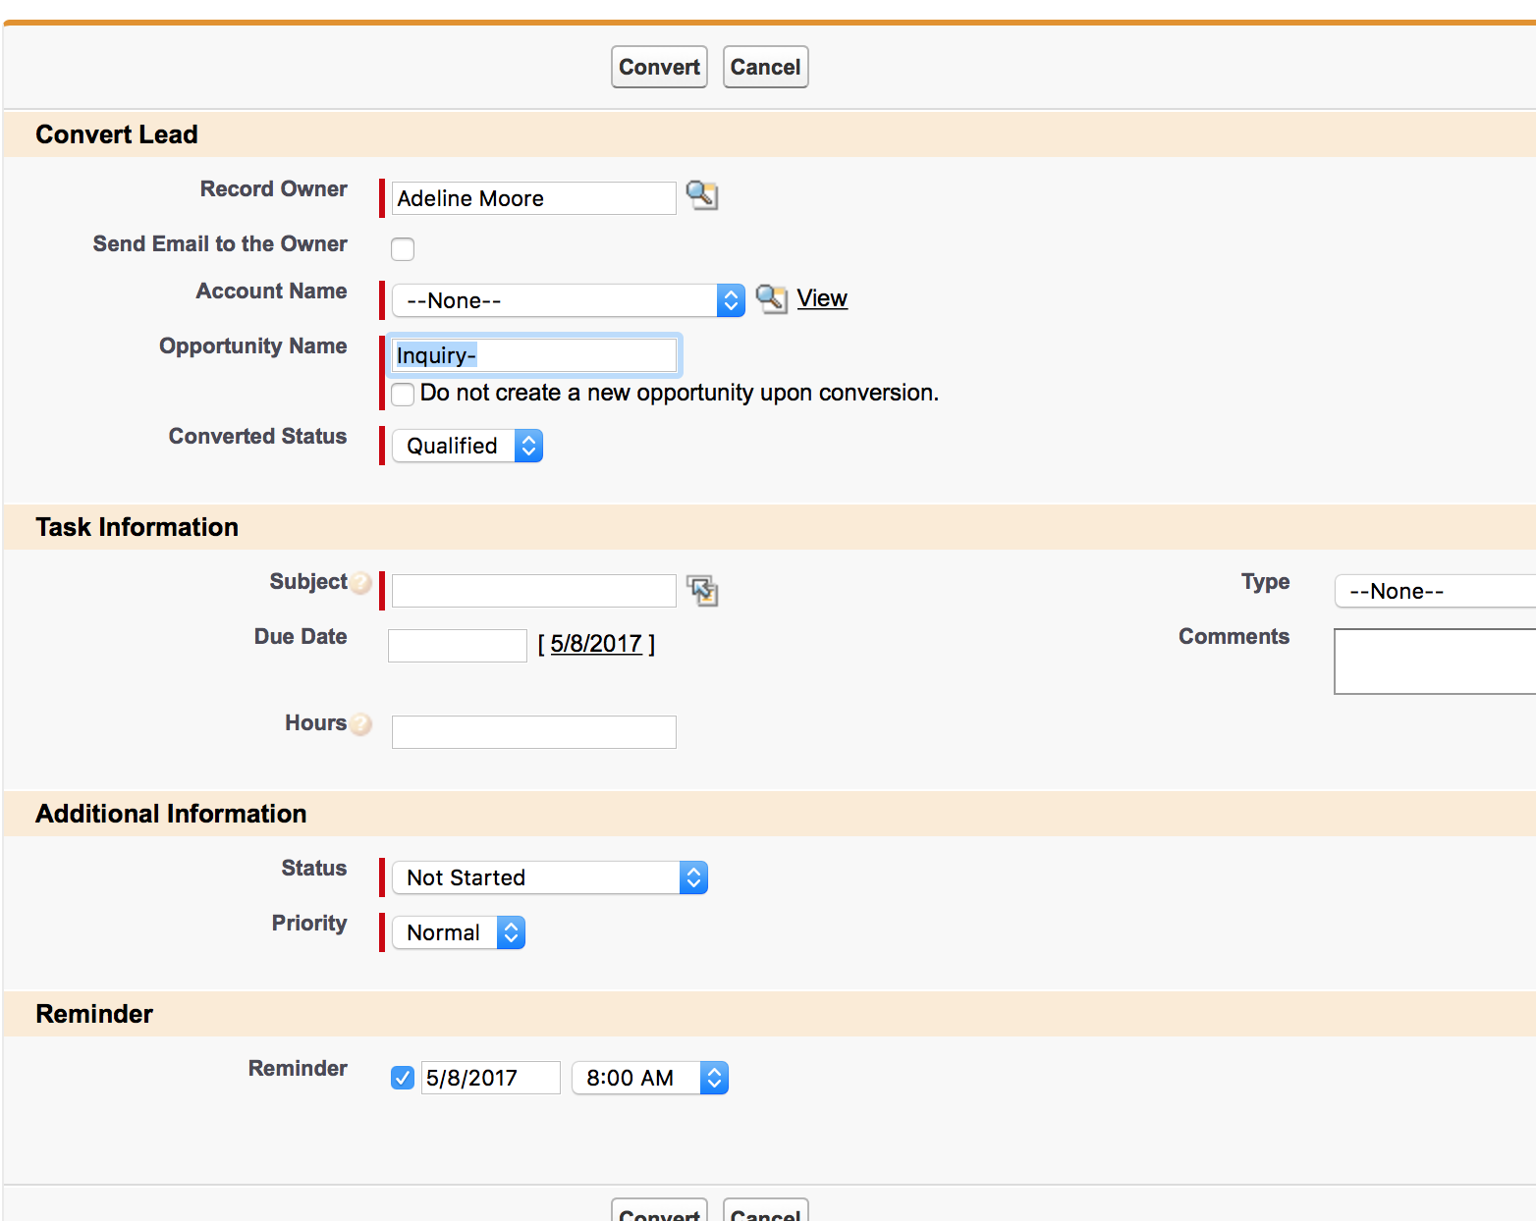Click the Subject help icon
This screenshot has height=1221, width=1536.
[361, 583]
